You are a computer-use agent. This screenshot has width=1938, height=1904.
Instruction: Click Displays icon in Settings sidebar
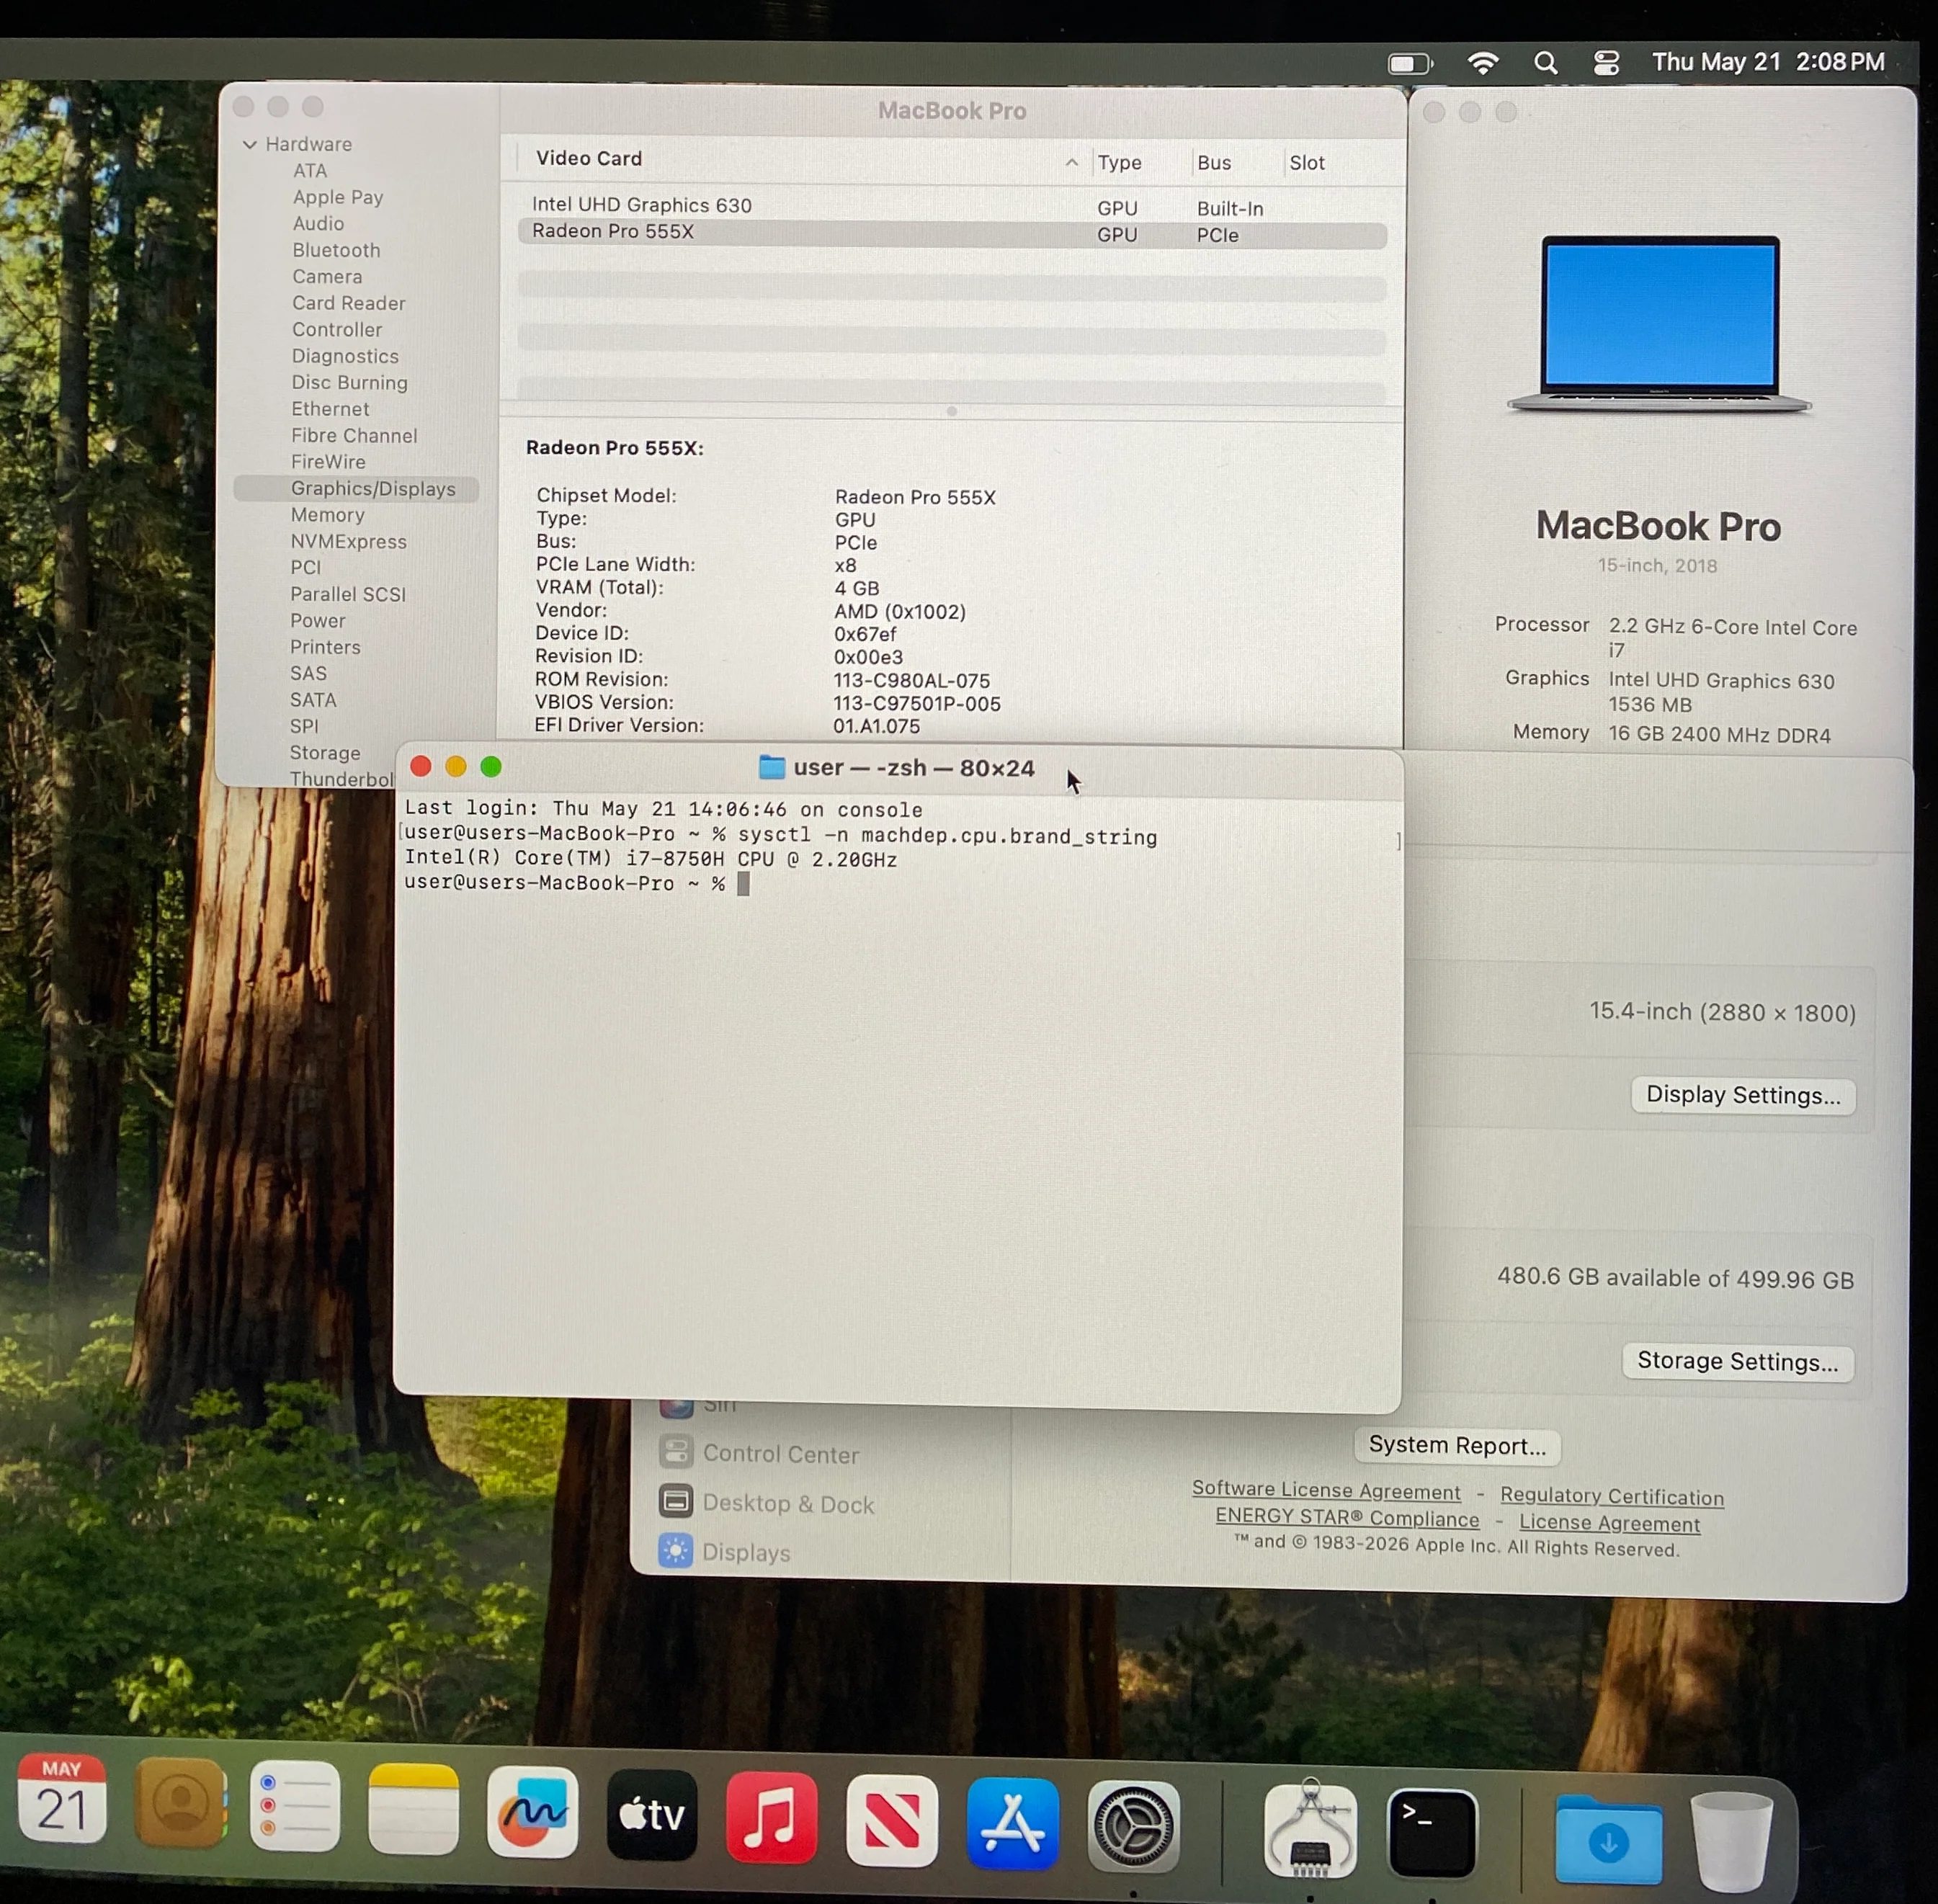click(676, 1550)
